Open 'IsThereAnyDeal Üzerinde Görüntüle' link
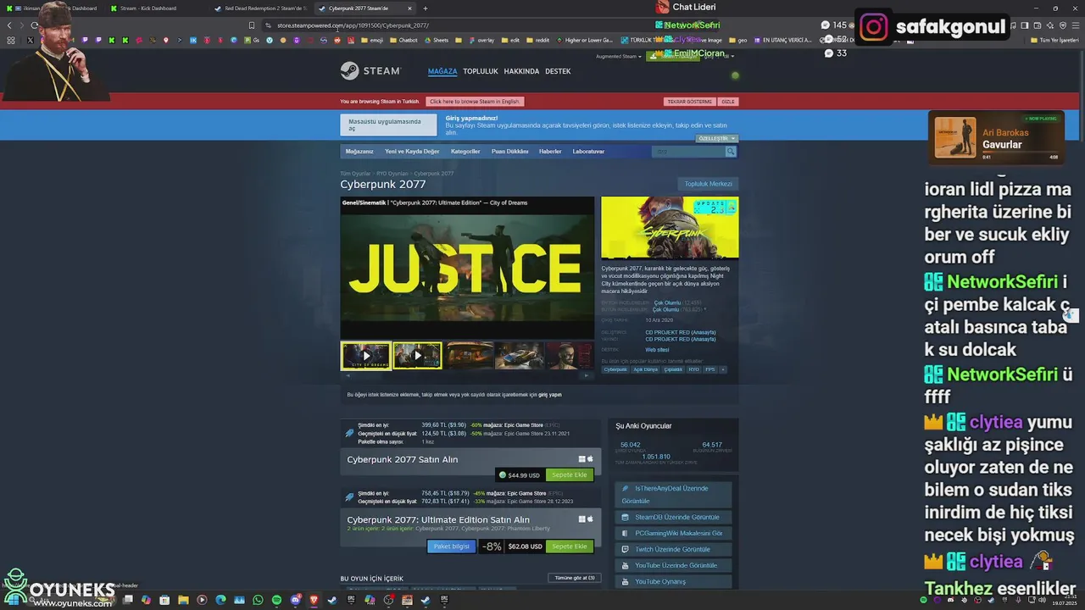This screenshot has width=1085, height=610. pos(671,494)
